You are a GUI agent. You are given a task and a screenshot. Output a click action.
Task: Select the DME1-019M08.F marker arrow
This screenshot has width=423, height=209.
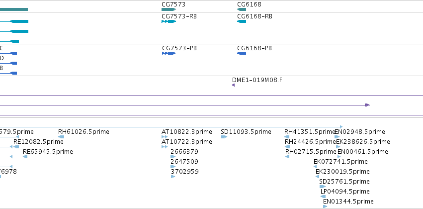tap(233, 85)
